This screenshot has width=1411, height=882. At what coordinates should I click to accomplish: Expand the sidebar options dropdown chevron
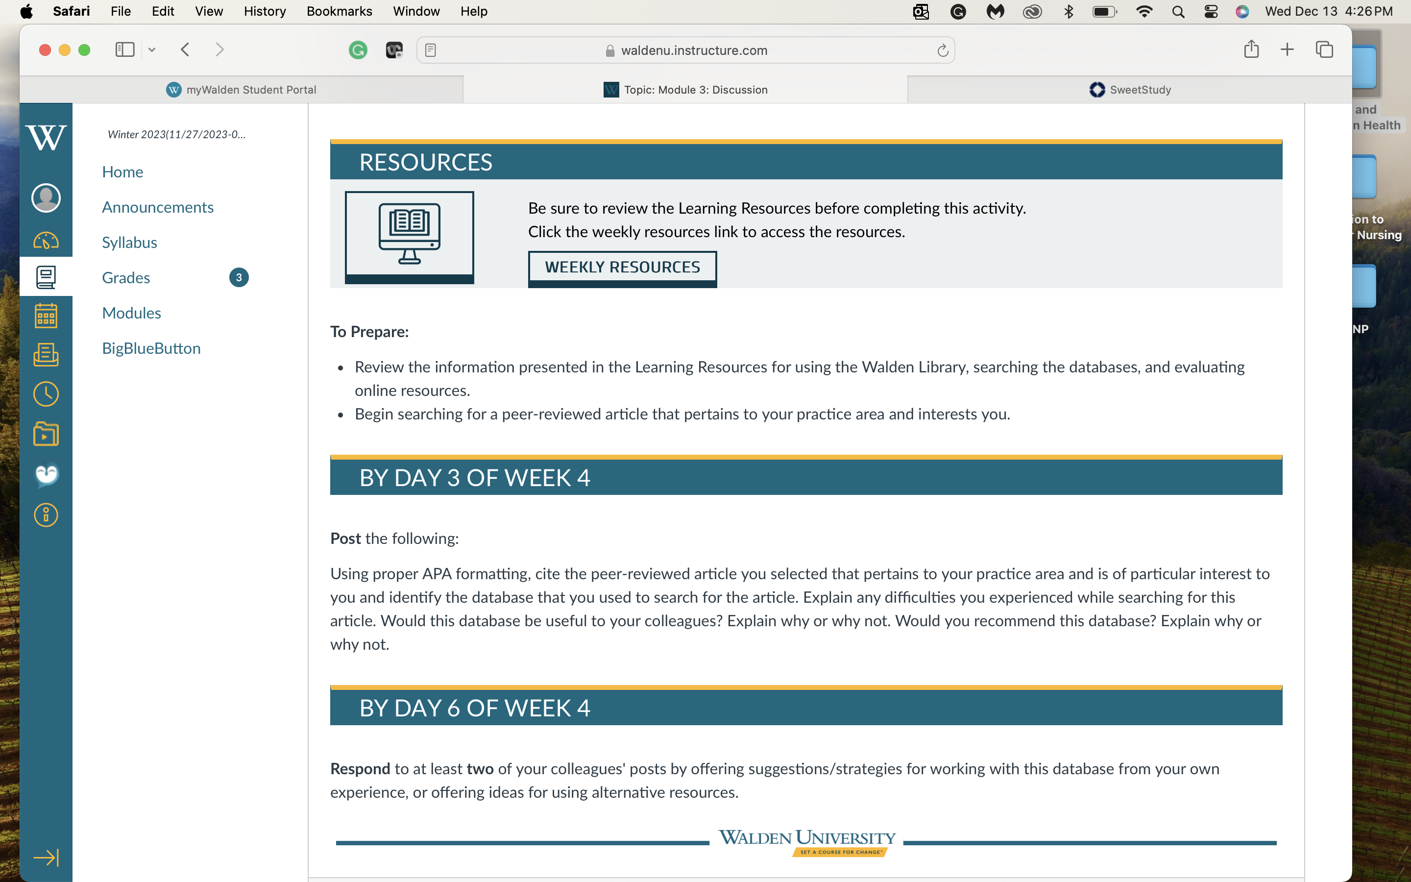click(151, 50)
